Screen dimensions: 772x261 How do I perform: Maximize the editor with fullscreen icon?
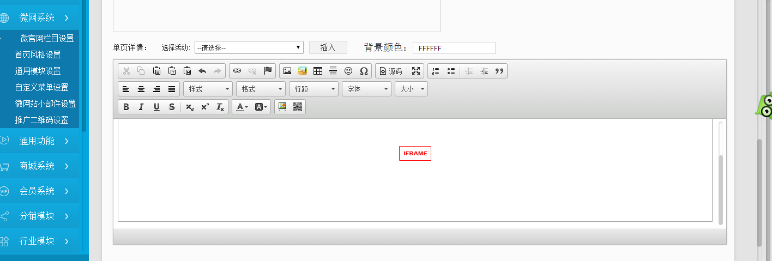[416, 71]
